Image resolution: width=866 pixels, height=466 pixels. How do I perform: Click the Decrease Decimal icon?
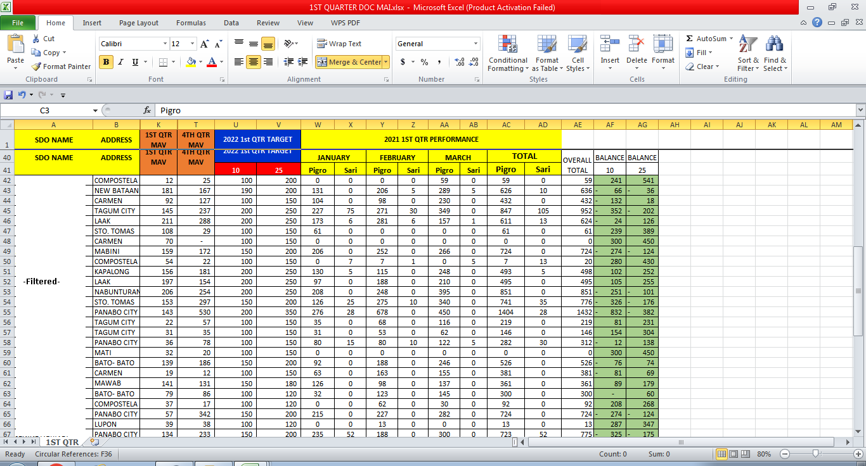click(474, 62)
